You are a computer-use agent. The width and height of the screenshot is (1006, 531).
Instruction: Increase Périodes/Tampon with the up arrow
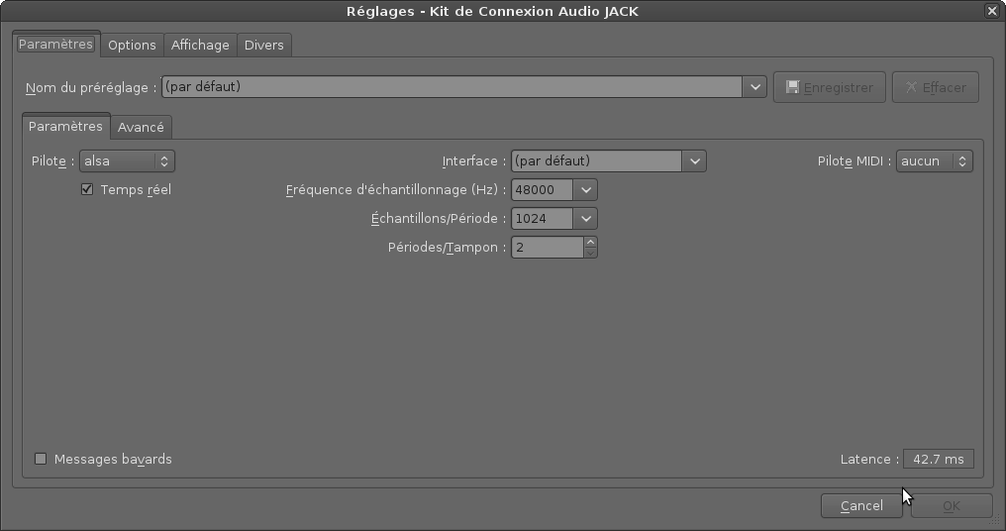(590, 242)
